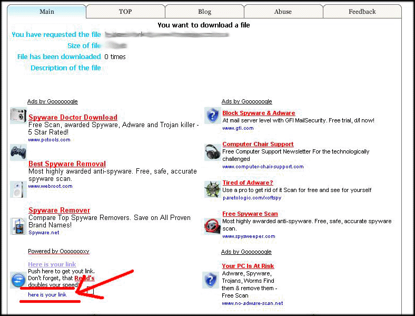Go to the Blog tab
The width and height of the screenshot is (415, 316).
pos(204,12)
